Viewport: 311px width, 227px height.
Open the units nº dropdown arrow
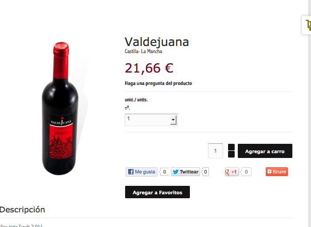pos(173,120)
